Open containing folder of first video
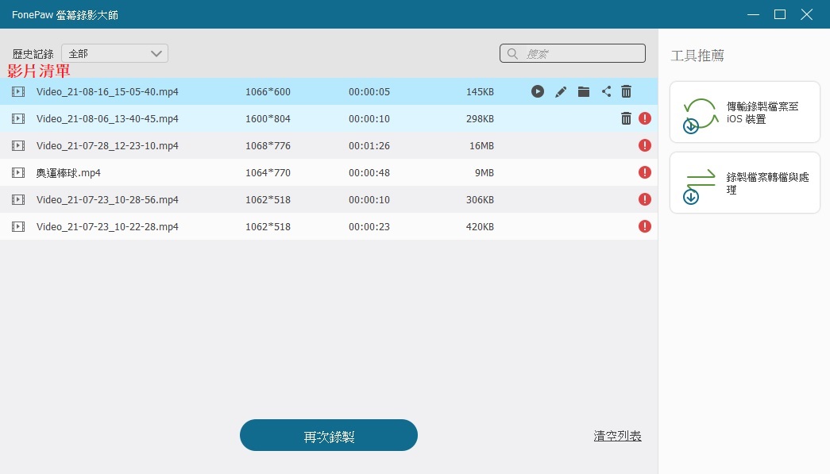The height and width of the screenshot is (474, 830). [584, 92]
